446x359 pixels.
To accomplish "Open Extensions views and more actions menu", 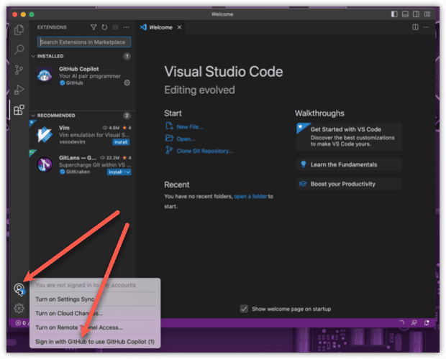I will (x=127, y=27).
